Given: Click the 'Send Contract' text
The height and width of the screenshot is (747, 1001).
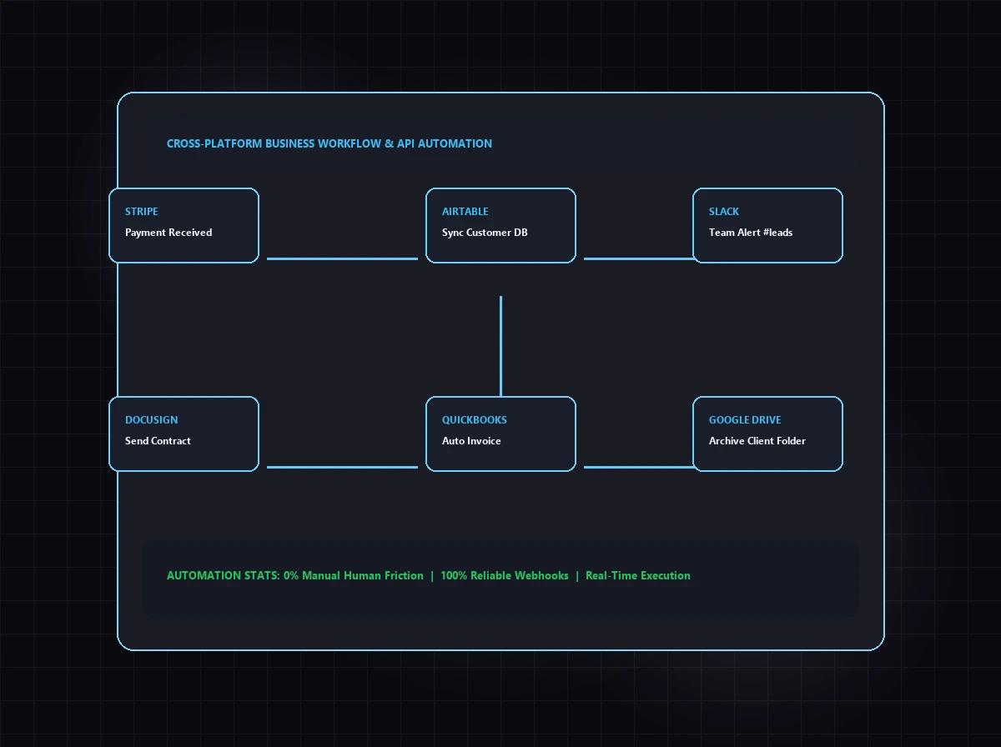Looking at the screenshot, I should click(158, 441).
